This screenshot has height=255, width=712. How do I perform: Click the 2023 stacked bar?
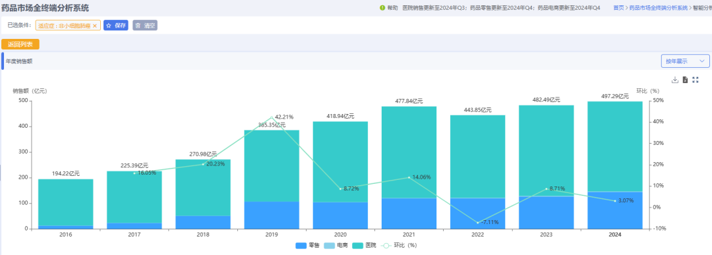(x=547, y=167)
